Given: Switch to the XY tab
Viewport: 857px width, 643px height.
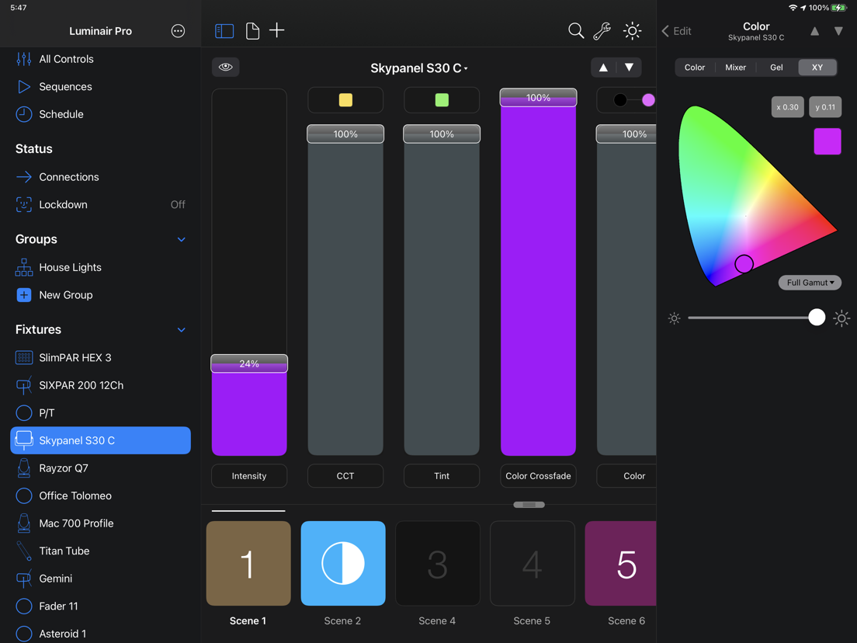Looking at the screenshot, I should (x=817, y=68).
